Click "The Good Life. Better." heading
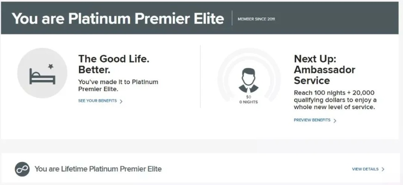403x185 pixels. tap(114, 64)
